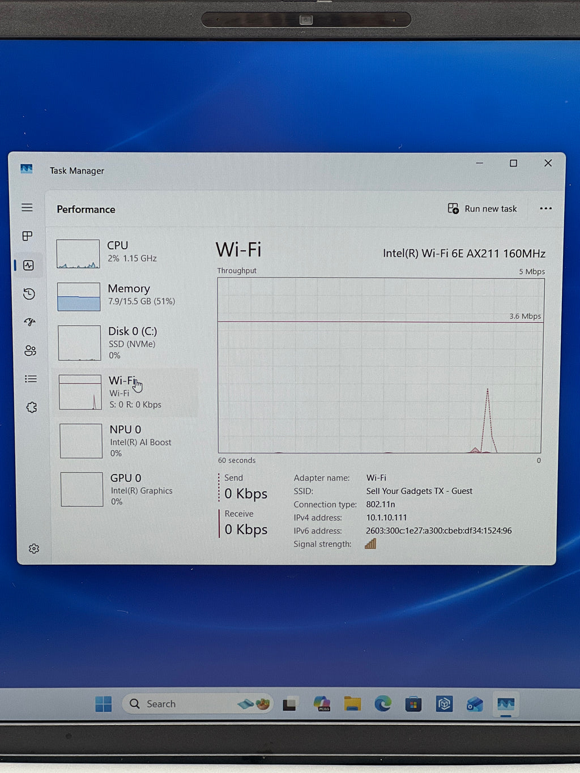
Task: Click Run new task button
Action: tap(482, 208)
